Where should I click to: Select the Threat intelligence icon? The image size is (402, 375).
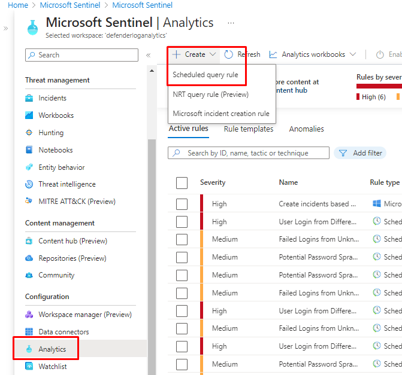pyautogui.click(x=29, y=184)
